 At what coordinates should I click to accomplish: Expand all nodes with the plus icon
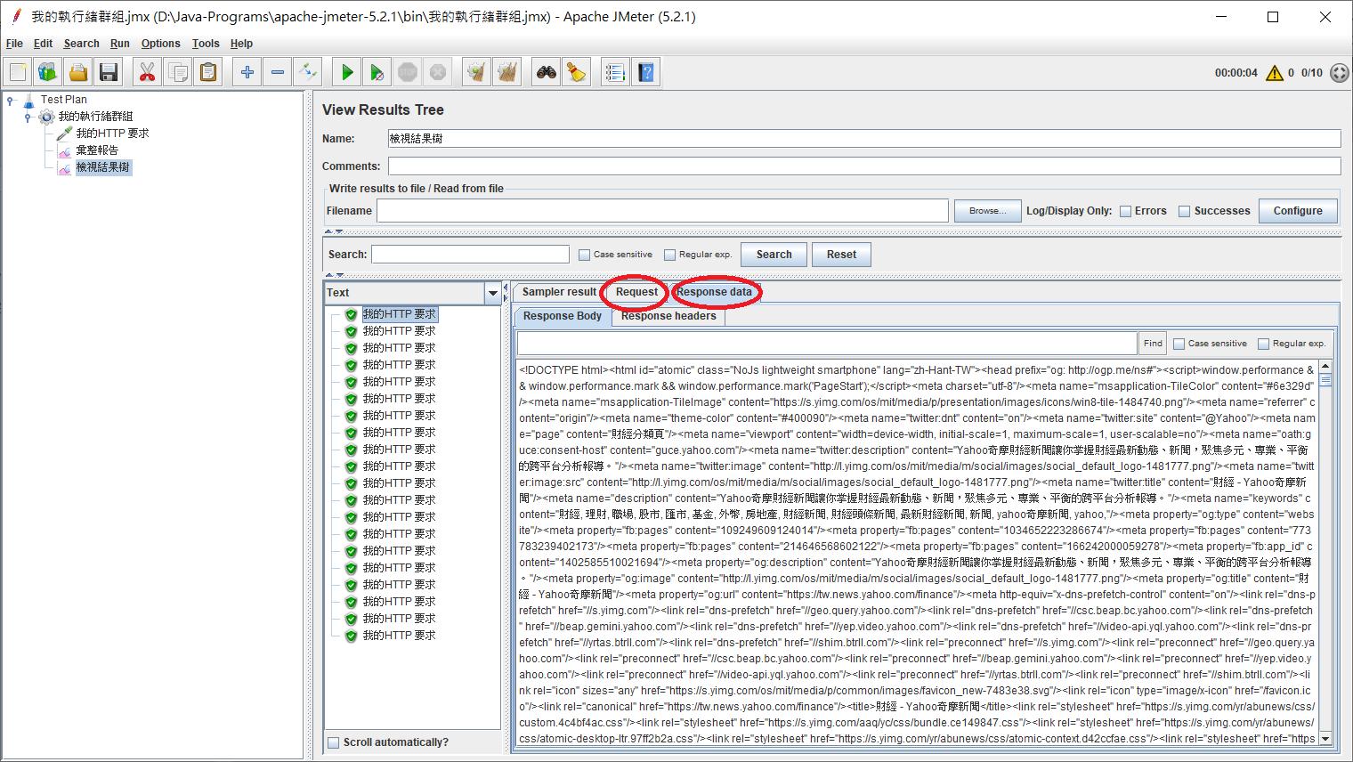tap(247, 72)
